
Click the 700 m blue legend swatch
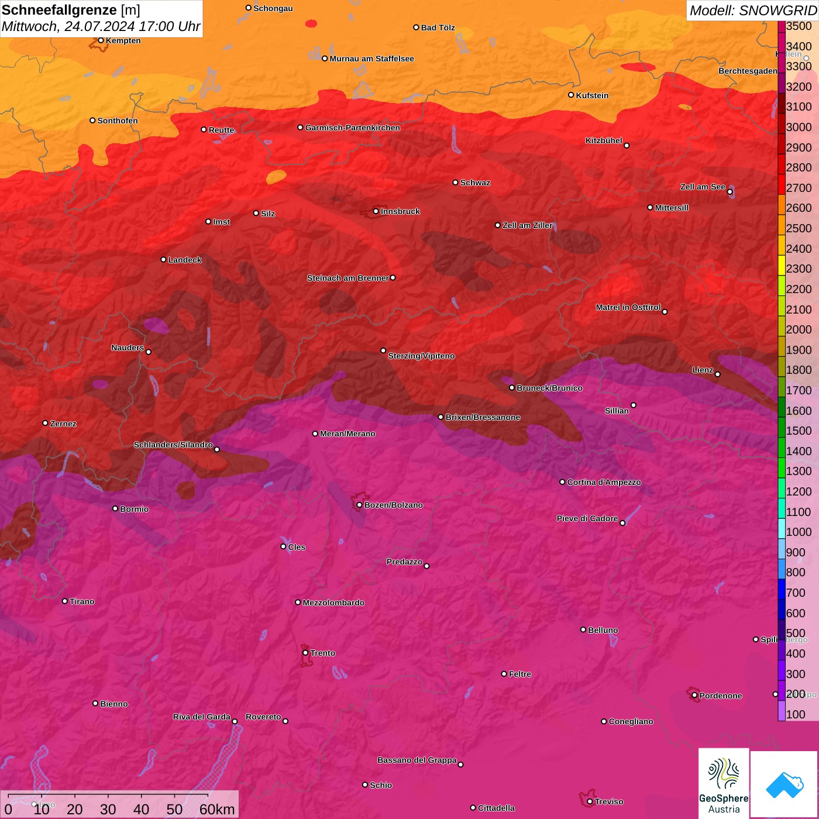pyautogui.click(x=781, y=590)
